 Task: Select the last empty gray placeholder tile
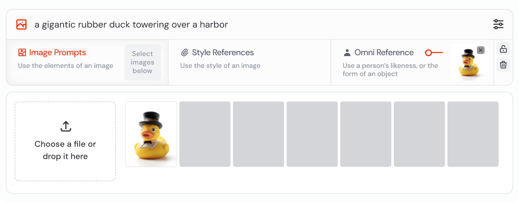(473, 134)
